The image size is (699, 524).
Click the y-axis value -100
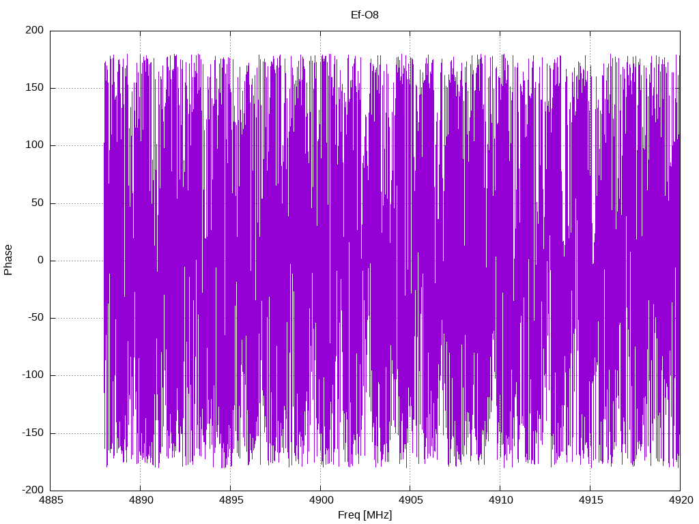point(33,375)
